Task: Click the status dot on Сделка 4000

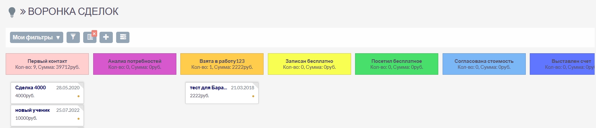Action: pyautogui.click(x=79, y=96)
